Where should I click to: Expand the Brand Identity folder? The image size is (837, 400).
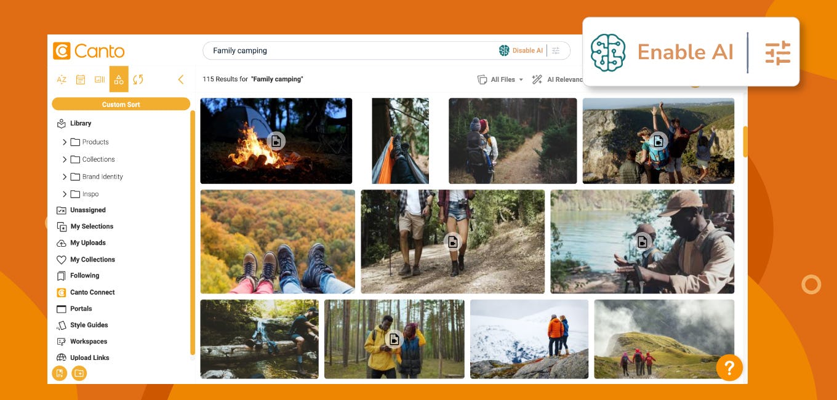[x=65, y=177]
